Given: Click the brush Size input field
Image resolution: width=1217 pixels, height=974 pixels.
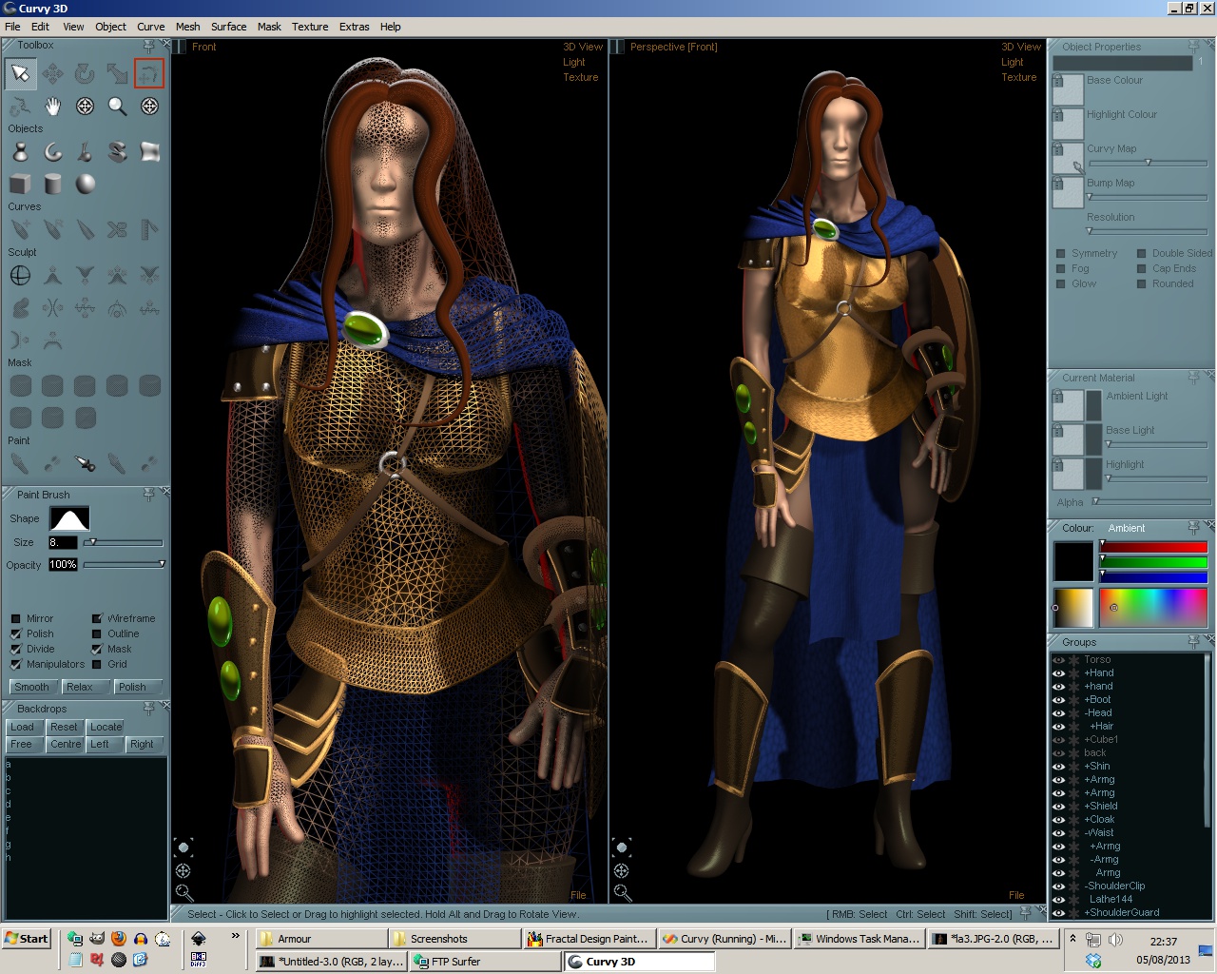Looking at the screenshot, I should point(63,542).
